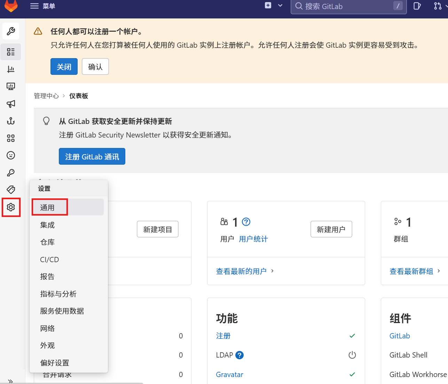Click the warning triangle alert icon
448x384 pixels.
[38, 31]
